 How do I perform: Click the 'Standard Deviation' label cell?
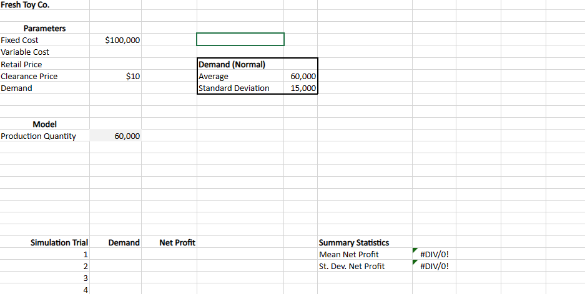[x=240, y=88]
